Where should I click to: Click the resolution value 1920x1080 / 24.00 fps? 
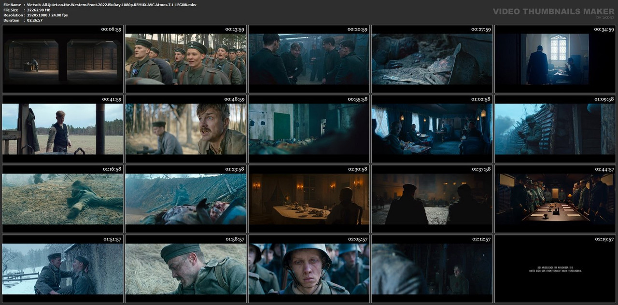click(47, 15)
